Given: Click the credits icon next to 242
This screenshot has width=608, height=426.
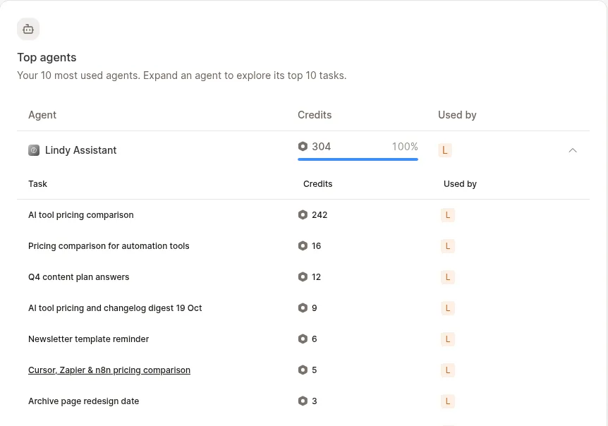Looking at the screenshot, I should 303,214.
